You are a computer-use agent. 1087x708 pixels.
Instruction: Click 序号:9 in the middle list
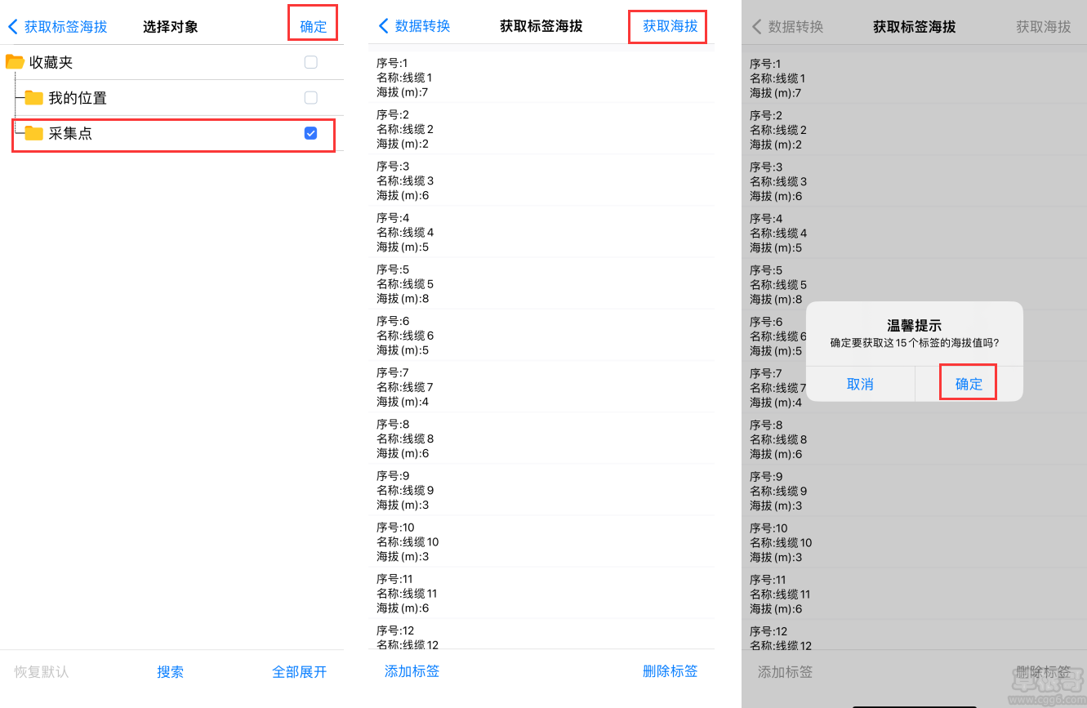393,475
